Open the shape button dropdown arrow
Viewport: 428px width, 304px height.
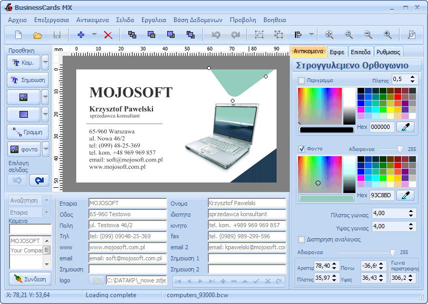coord(45,115)
